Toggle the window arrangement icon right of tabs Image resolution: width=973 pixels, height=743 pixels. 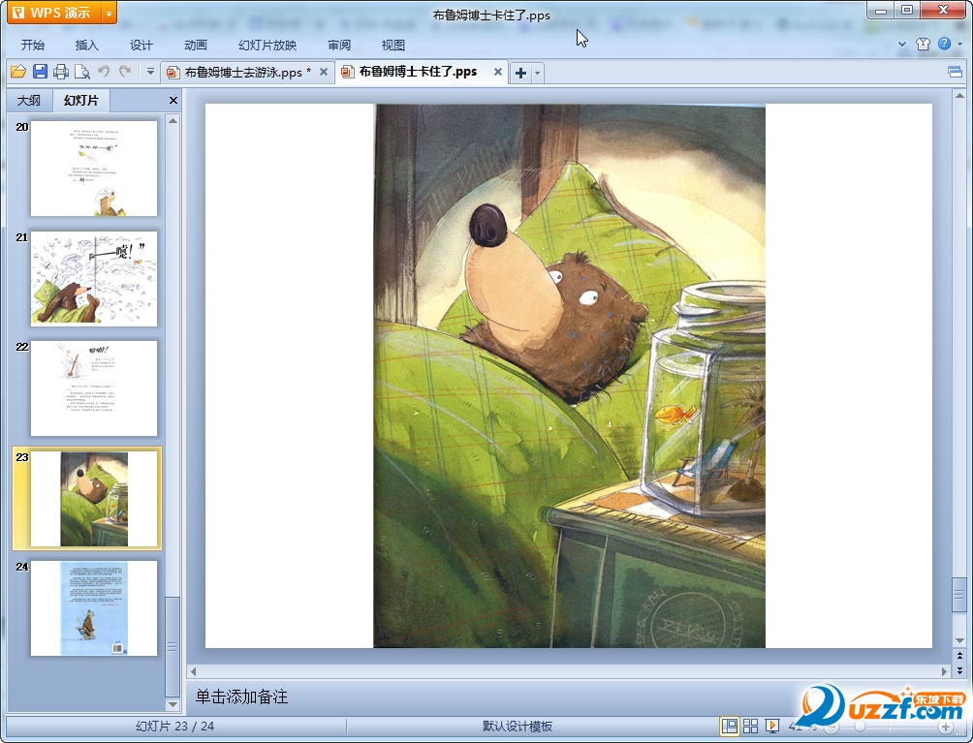[x=955, y=73]
